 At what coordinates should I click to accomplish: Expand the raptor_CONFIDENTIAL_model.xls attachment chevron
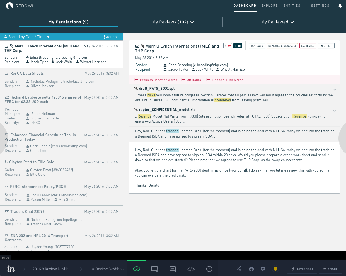click(x=335, y=111)
